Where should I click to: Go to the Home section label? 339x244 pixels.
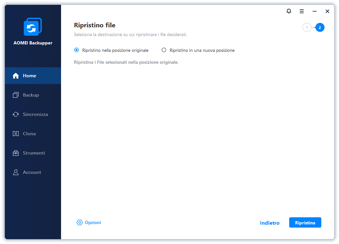point(30,76)
